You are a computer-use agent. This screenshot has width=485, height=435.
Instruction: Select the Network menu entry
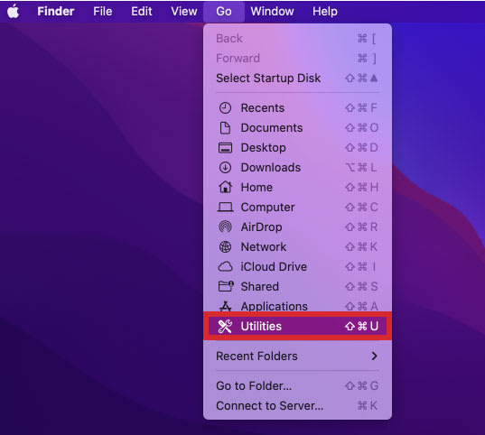297,246
